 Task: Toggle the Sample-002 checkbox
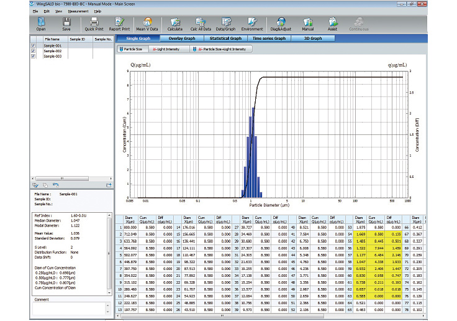(x=33, y=51)
